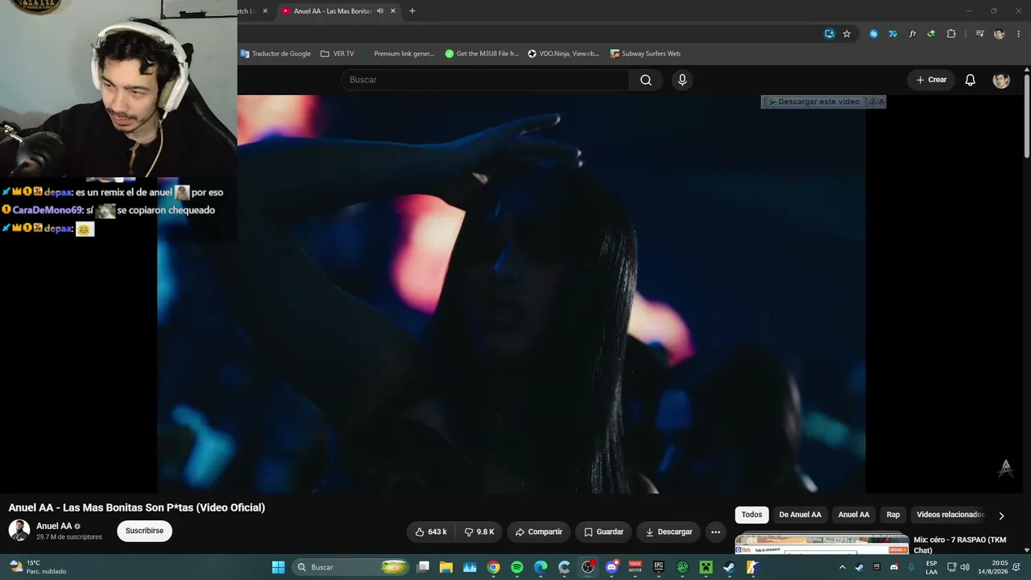Click the Suscribirse button
The height and width of the screenshot is (580, 1031).
[x=144, y=531]
